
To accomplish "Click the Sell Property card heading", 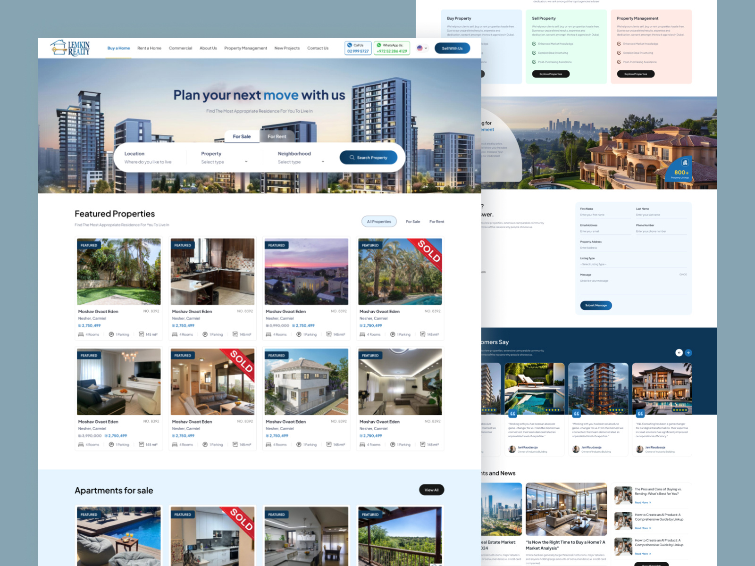I will pyautogui.click(x=544, y=18).
